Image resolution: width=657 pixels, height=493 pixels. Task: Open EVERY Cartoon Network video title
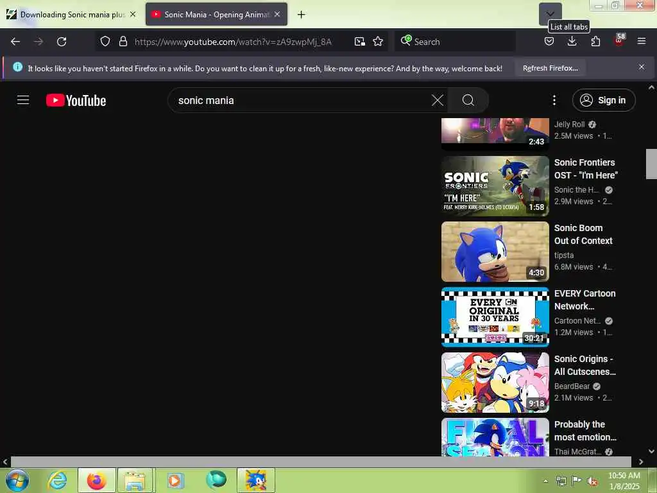pos(585,300)
